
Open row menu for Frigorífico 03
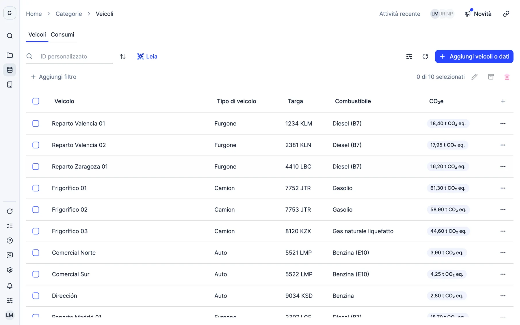click(x=503, y=231)
